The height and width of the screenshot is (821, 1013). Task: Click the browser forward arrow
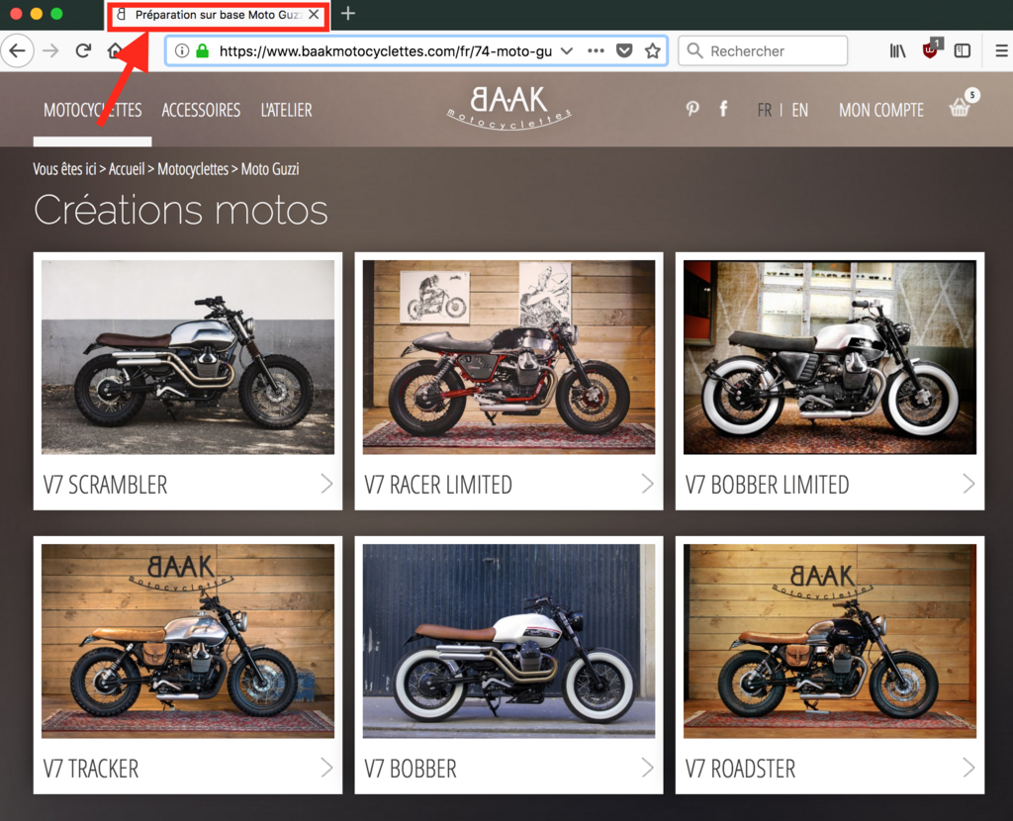pos(51,50)
